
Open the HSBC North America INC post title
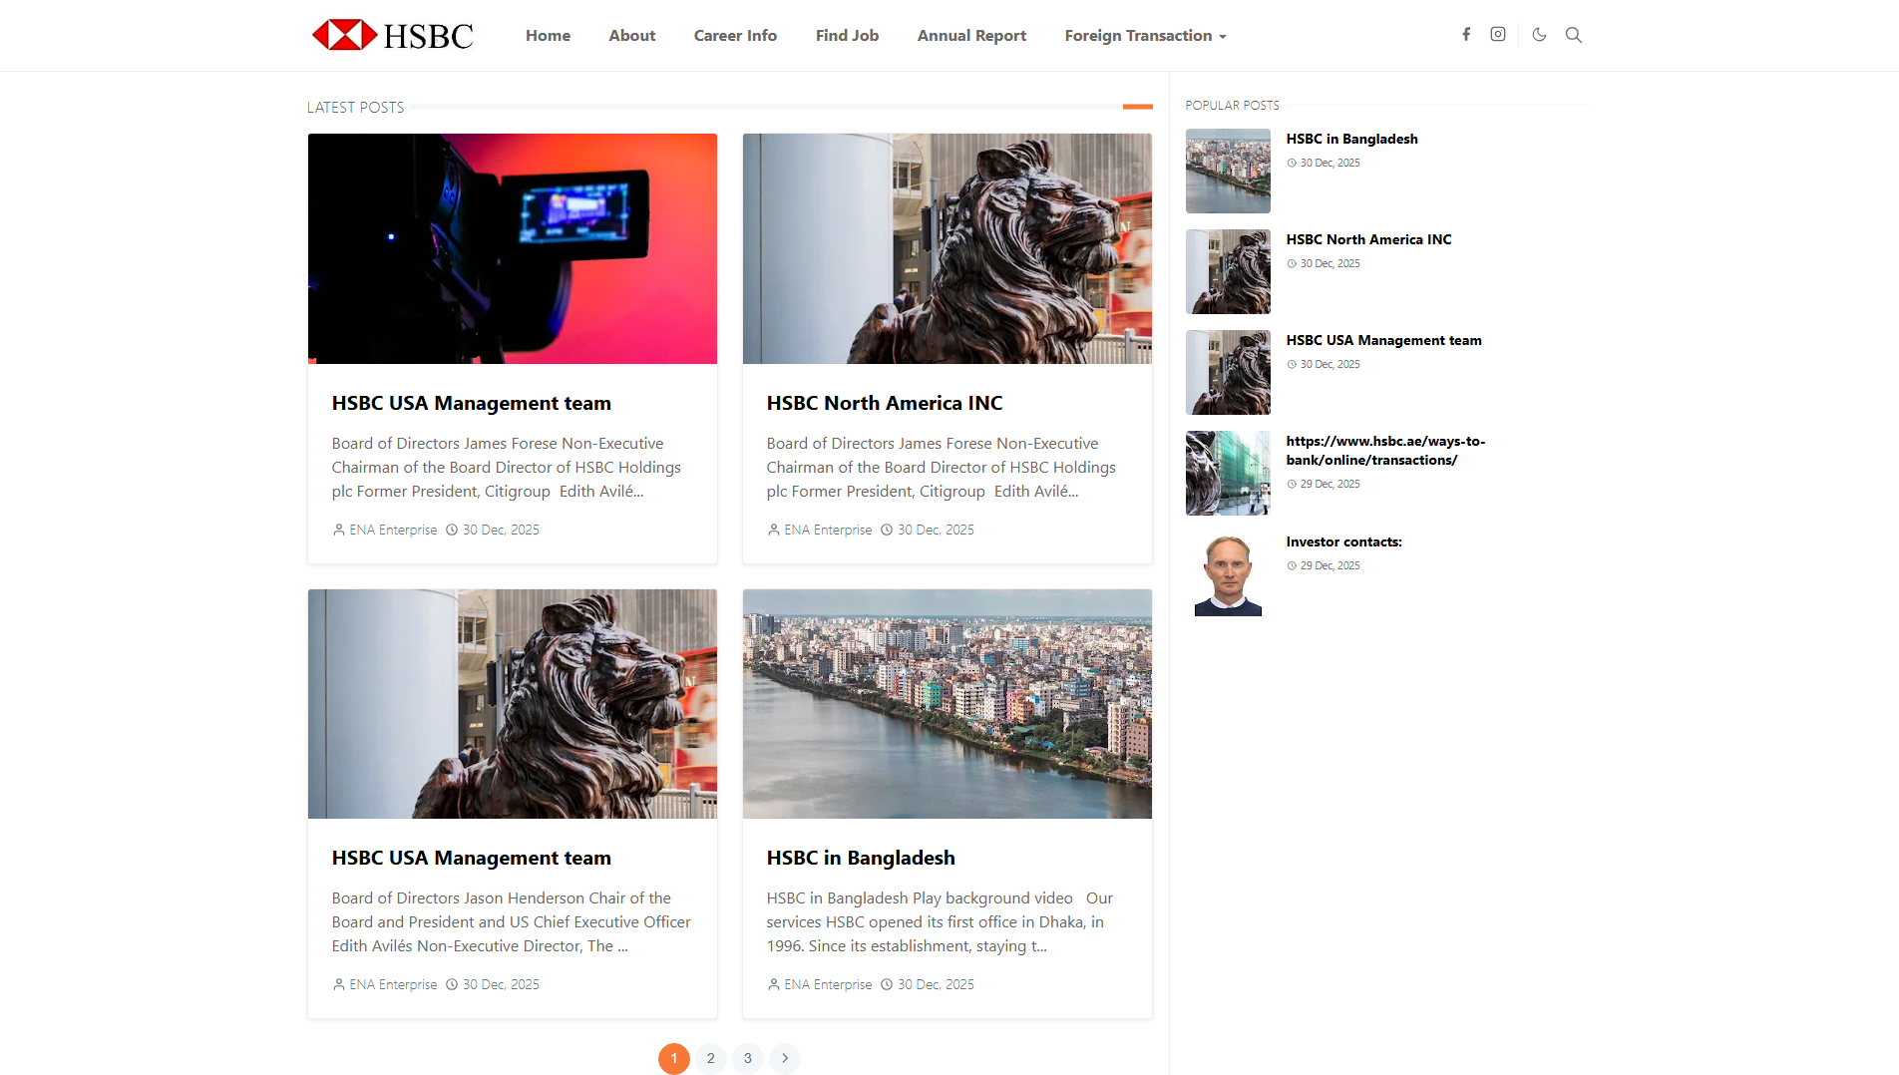(x=885, y=403)
